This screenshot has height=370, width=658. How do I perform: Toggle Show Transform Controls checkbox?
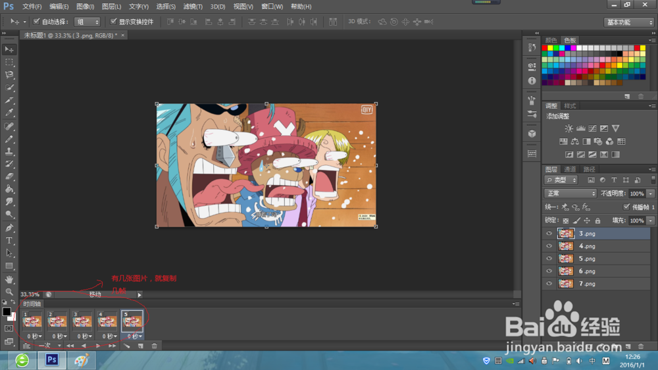point(113,21)
